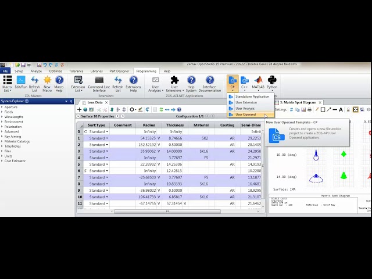The image size is (372, 279).
Task: Open ZOS-API Help System
Action: tap(191, 84)
